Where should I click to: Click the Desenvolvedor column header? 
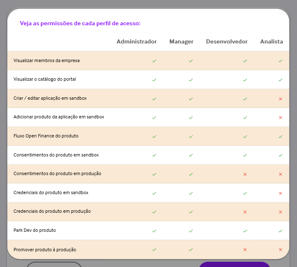(227, 41)
